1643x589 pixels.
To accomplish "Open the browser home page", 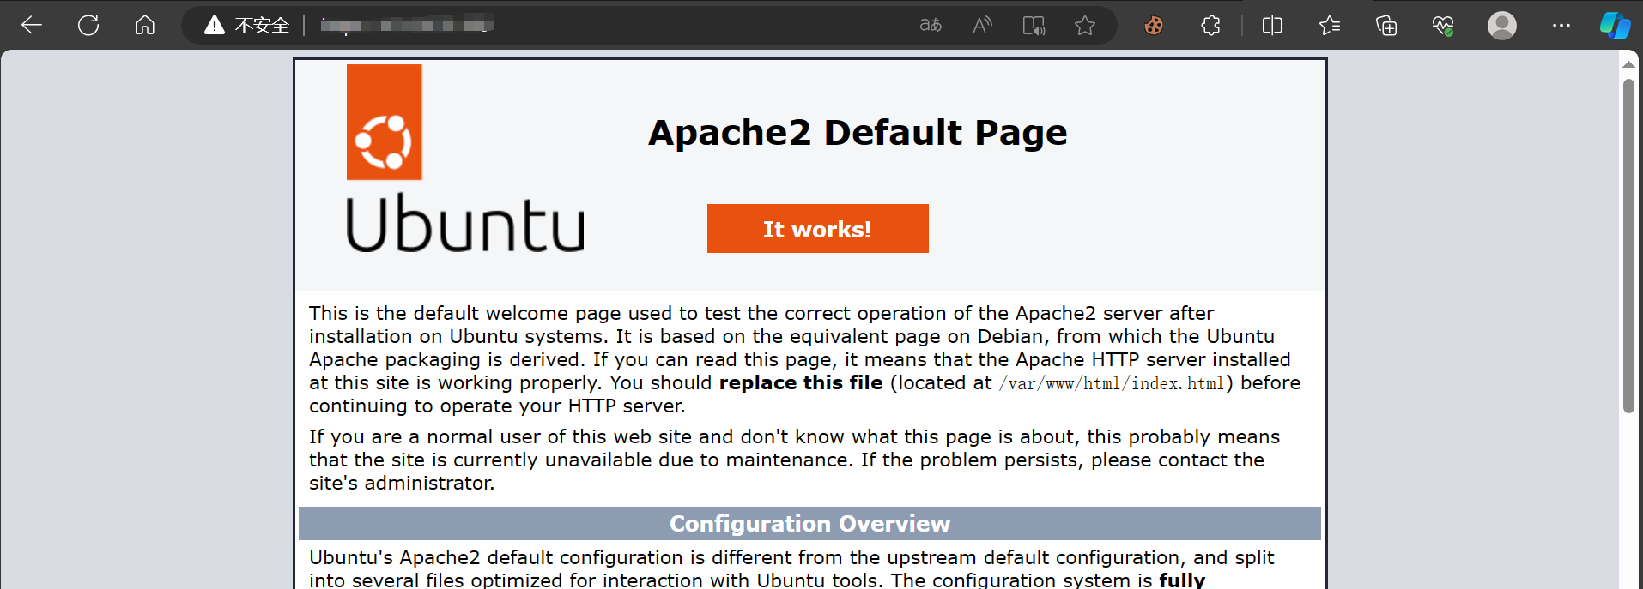I will pos(145,25).
